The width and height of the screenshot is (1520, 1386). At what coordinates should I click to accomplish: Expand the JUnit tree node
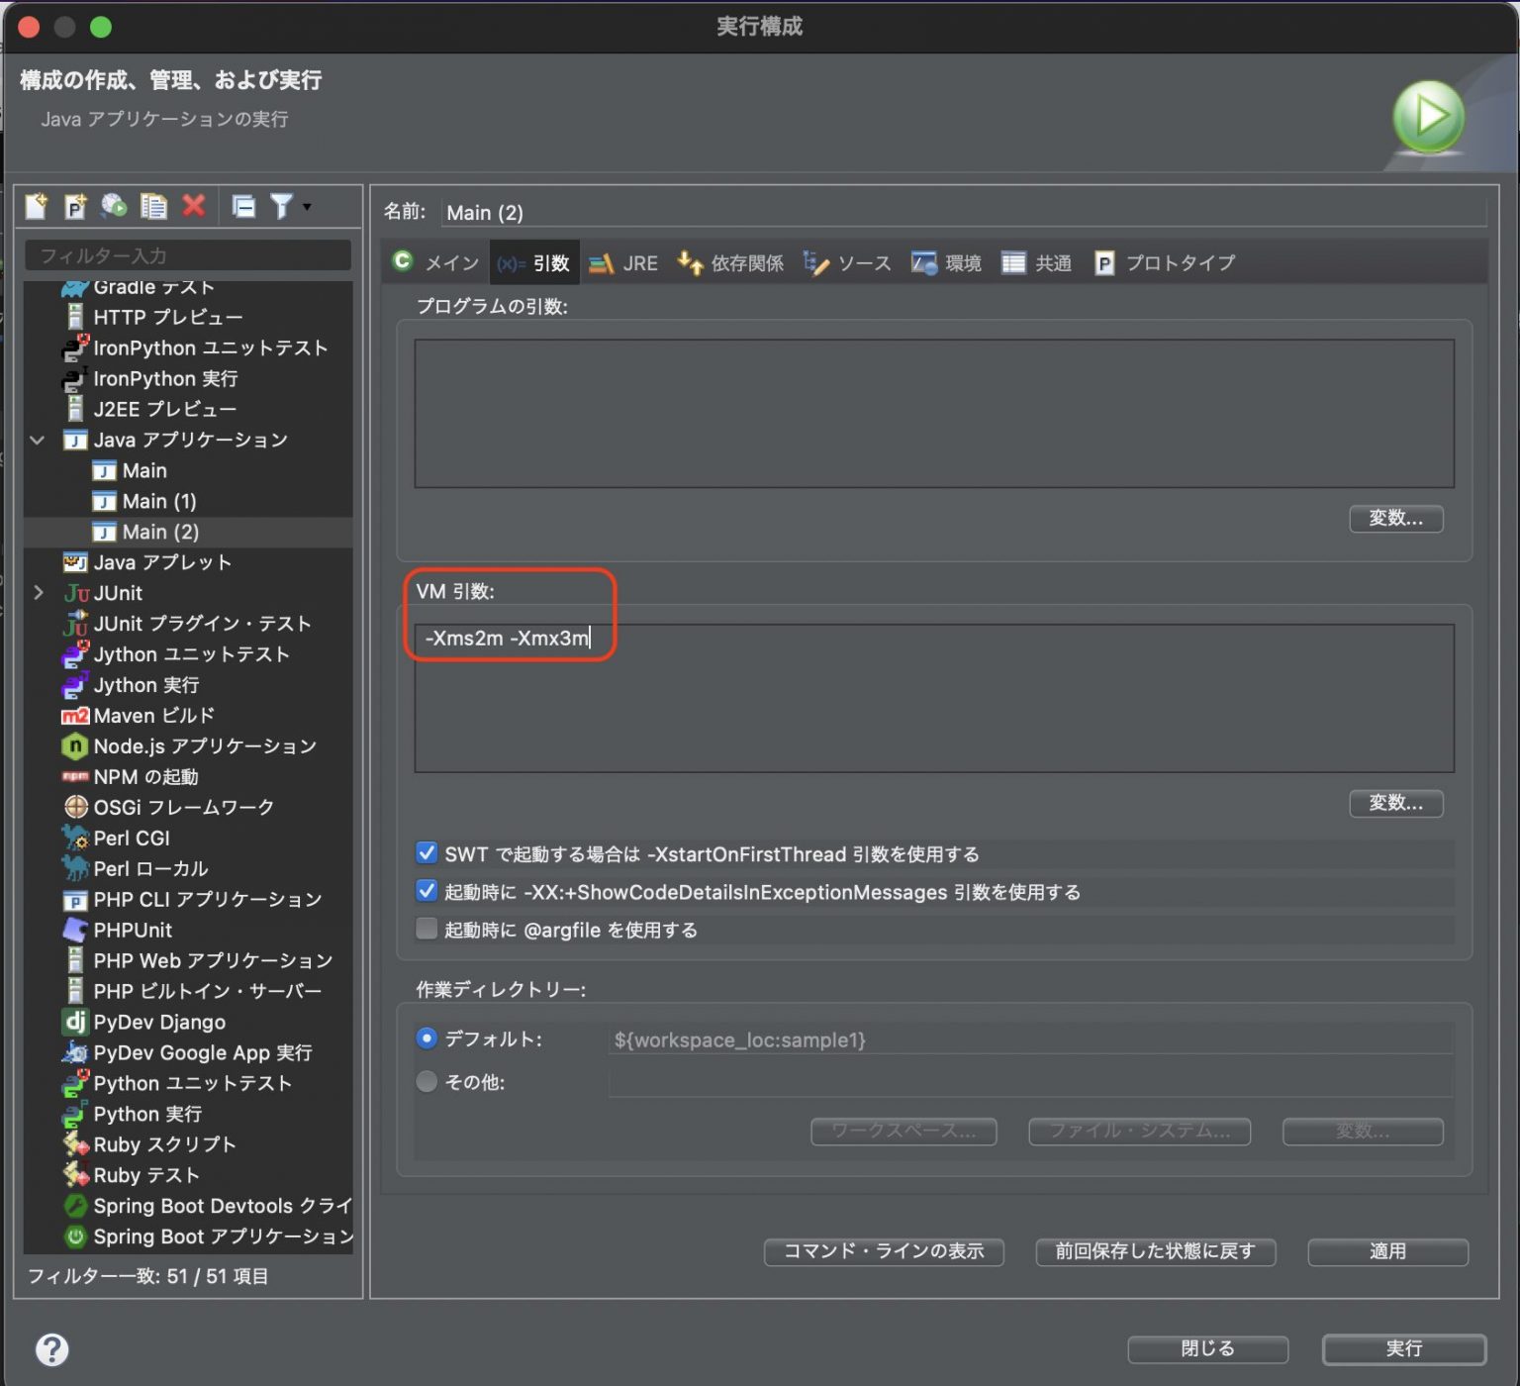[x=37, y=592]
